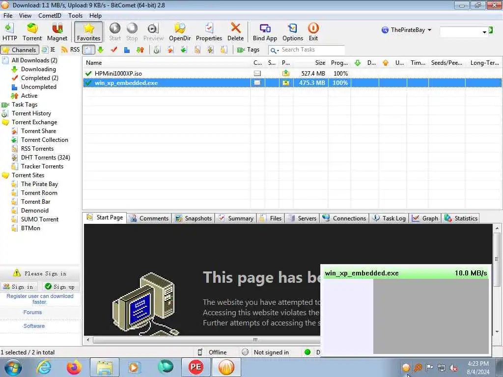This screenshot has width=503, height=377.
Task: Open the Help menu
Action: 95,15
